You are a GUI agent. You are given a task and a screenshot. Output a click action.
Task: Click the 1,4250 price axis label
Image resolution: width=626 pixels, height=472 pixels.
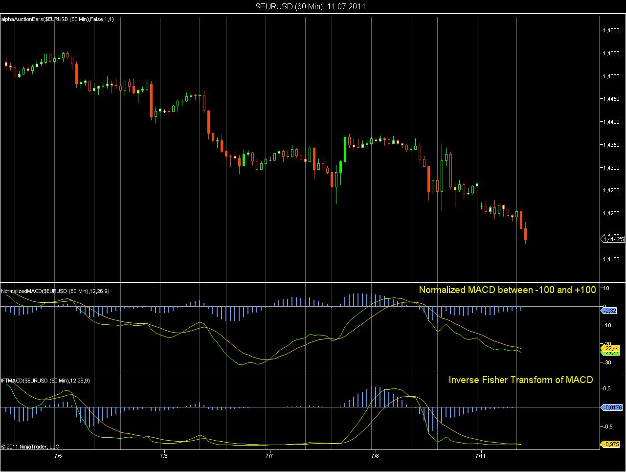611,190
